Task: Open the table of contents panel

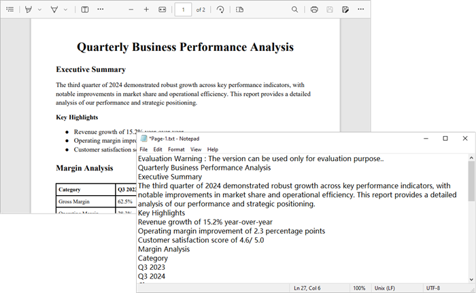Action: pos(10,10)
